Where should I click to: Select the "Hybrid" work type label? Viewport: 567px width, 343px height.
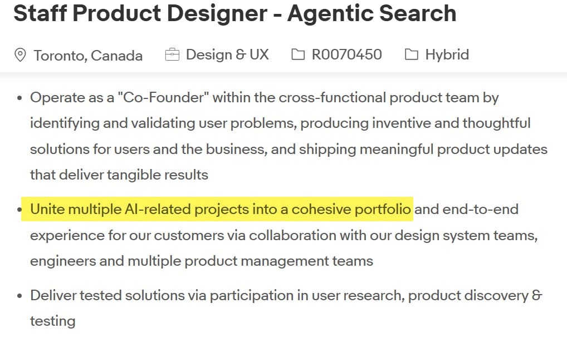(x=447, y=54)
